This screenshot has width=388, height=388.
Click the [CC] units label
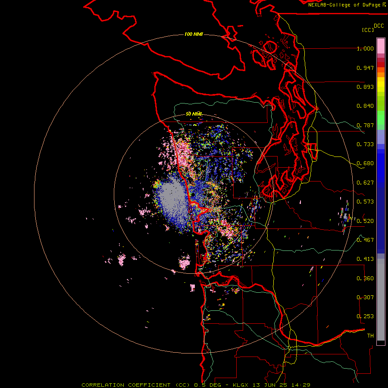pos(368,30)
